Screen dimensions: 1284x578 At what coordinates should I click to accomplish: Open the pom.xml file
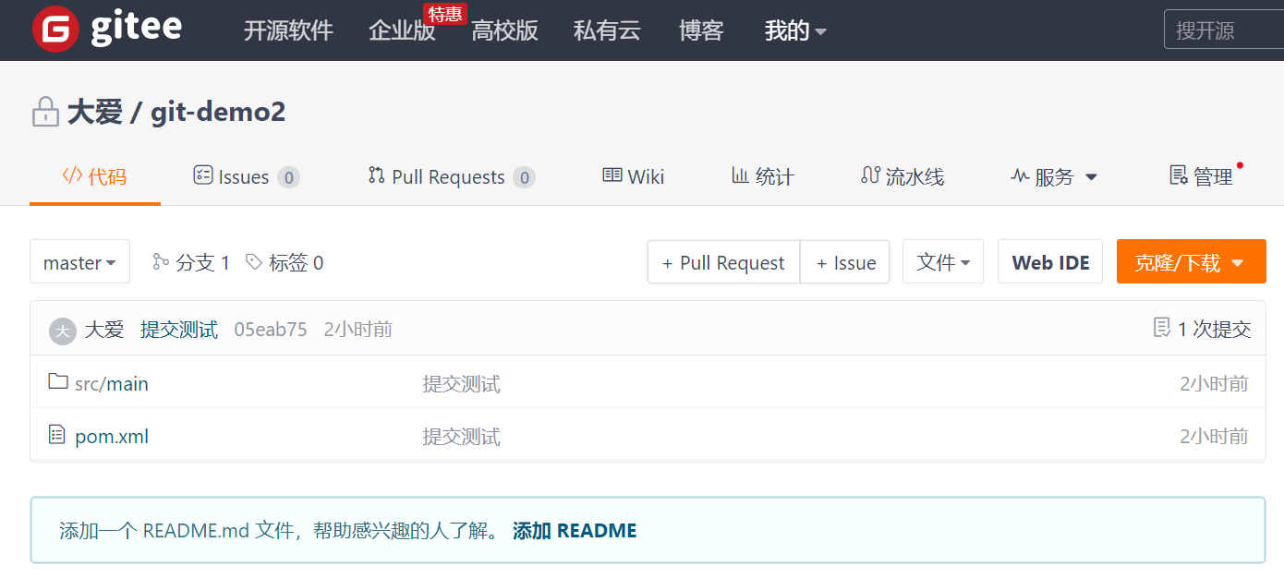coord(112,436)
